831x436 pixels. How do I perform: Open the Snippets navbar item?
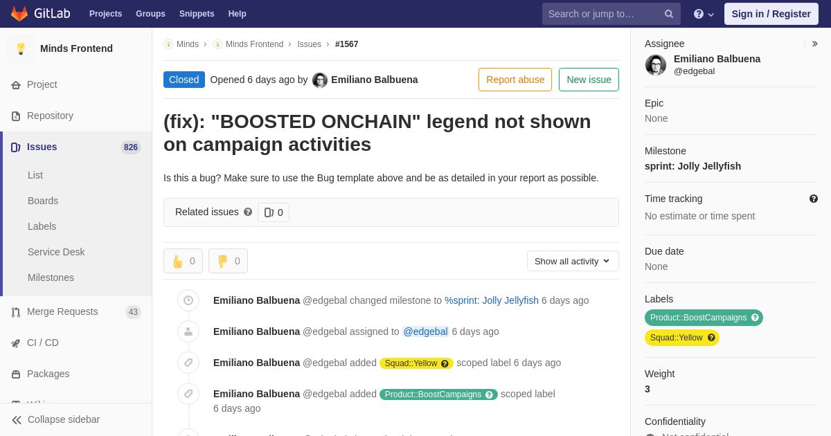click(197, 14)
